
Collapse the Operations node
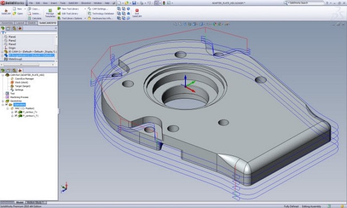[x=3, y=105]
